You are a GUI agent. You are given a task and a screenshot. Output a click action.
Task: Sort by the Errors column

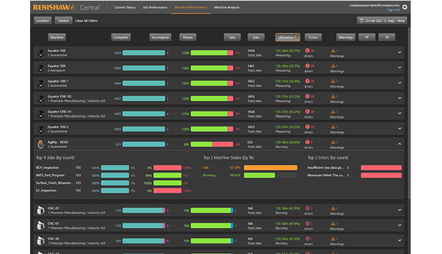pos(313,37)
